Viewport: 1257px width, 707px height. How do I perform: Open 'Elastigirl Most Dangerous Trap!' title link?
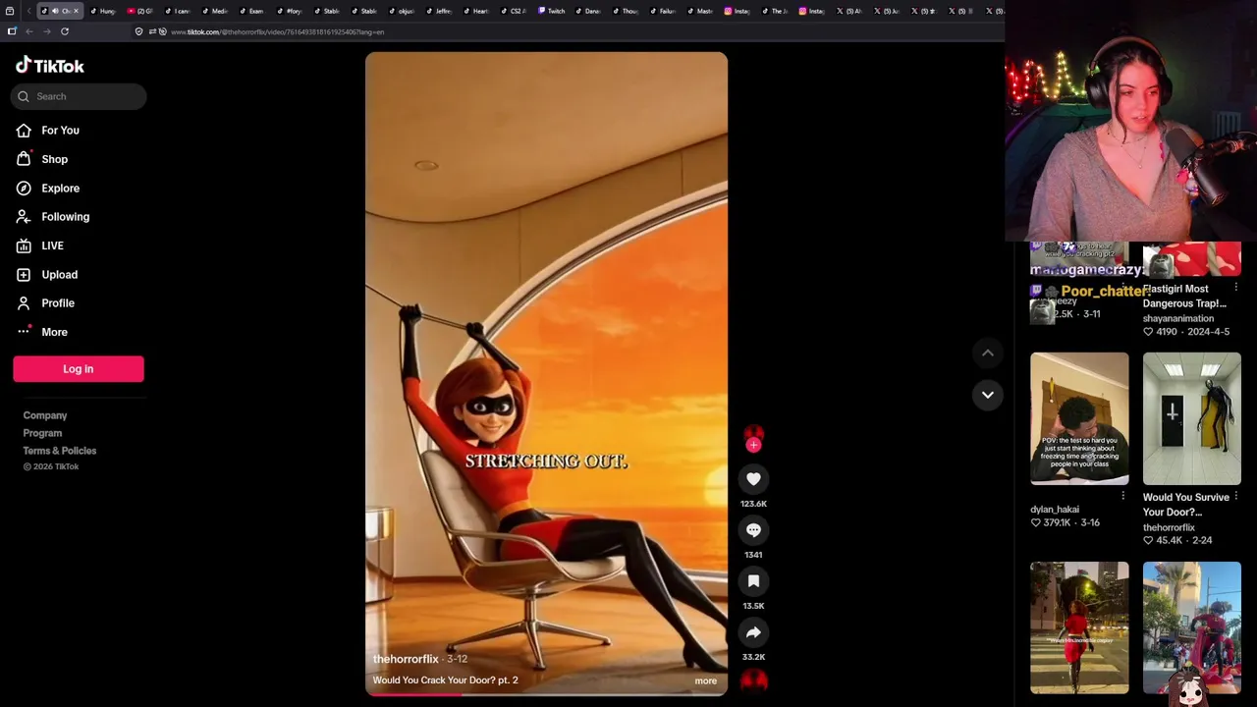[1184, 296]
